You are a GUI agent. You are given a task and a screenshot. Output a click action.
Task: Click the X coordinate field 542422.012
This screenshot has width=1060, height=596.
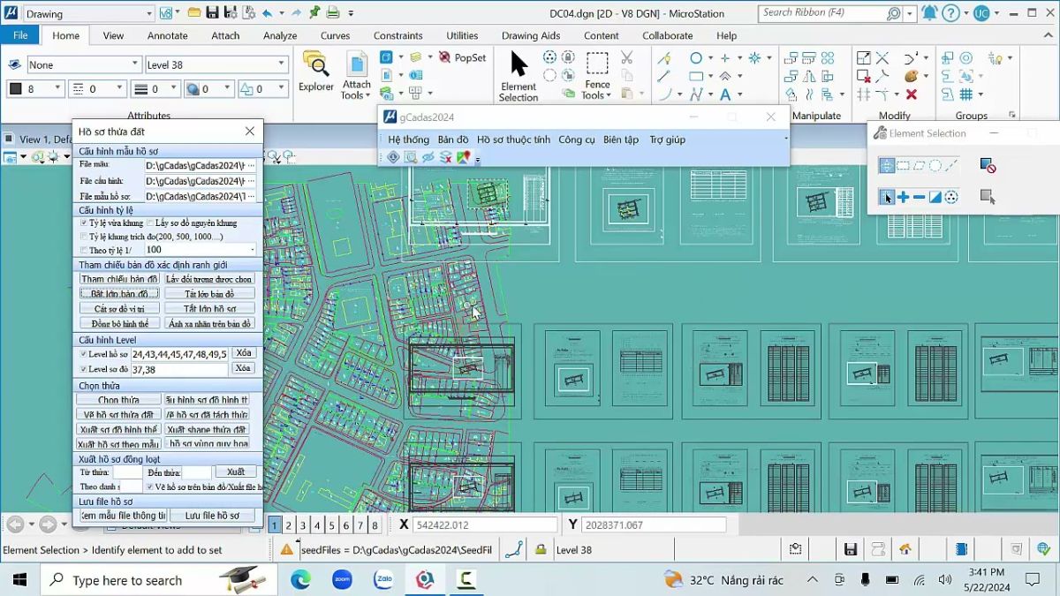click(x=485, y=524)
